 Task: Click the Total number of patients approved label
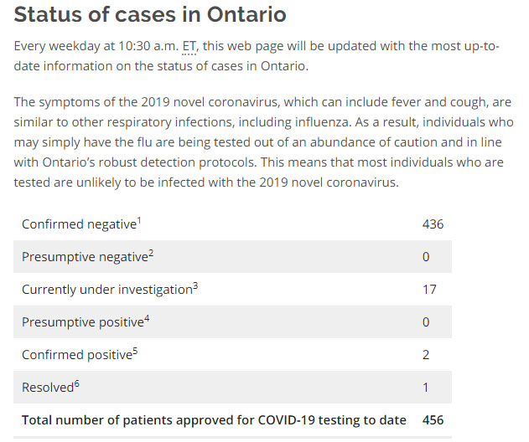click(x=214, y=419)
